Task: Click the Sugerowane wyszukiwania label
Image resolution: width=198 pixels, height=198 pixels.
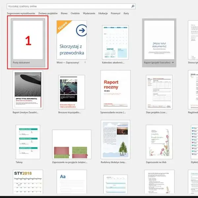Action: click(x=21, y=13)
